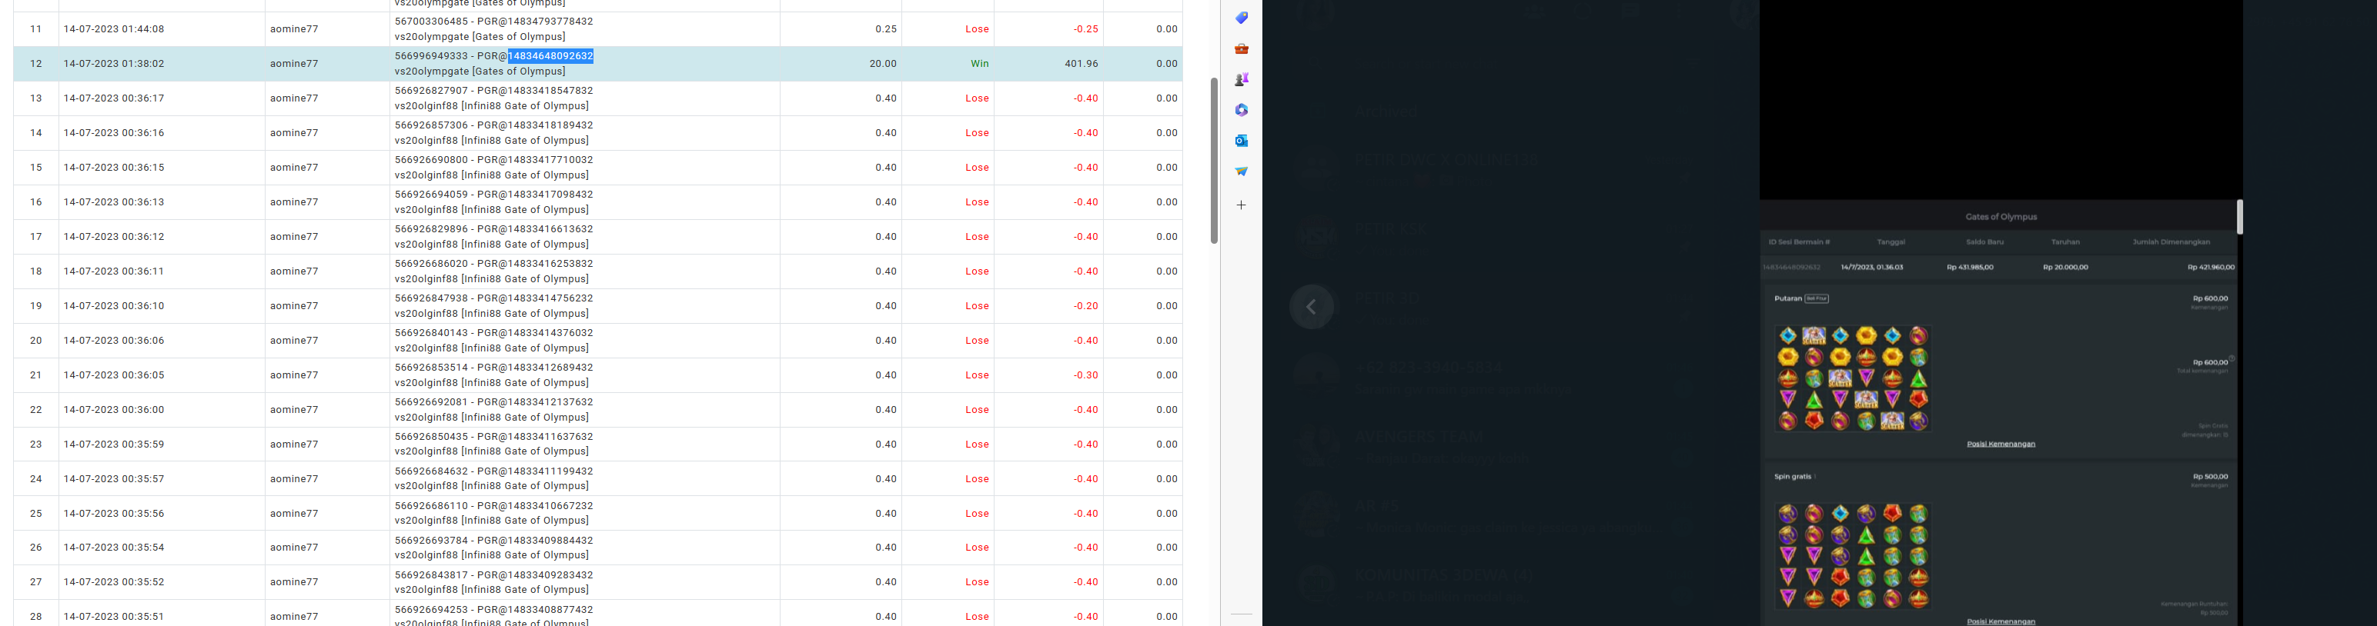Click the plus icon to customize sidebar
The height and width of the screenshot is (626, 2377).
coord(1241,205)
